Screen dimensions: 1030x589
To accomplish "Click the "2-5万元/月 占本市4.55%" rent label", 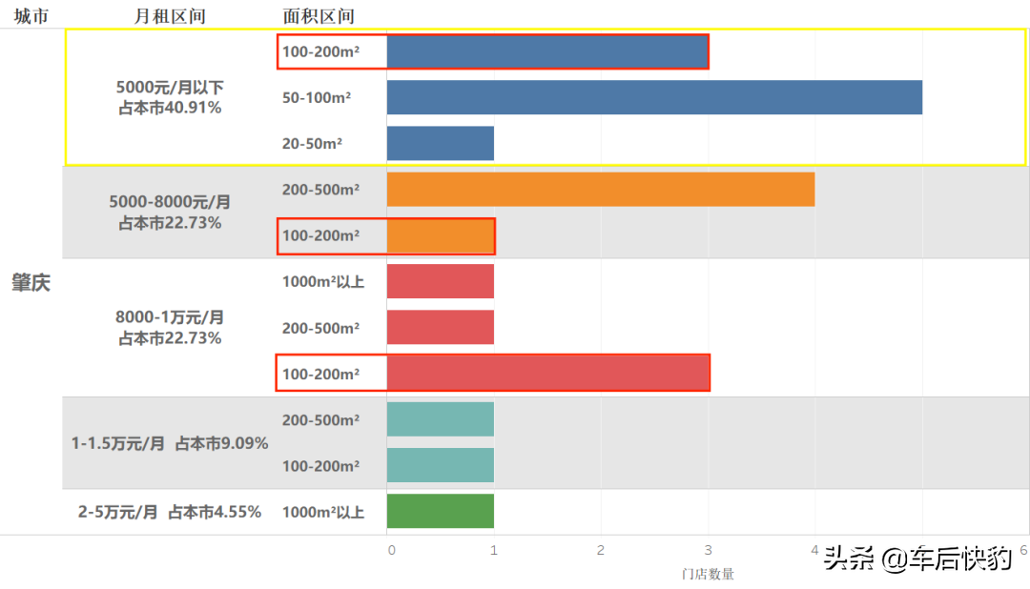I will 170,512.
